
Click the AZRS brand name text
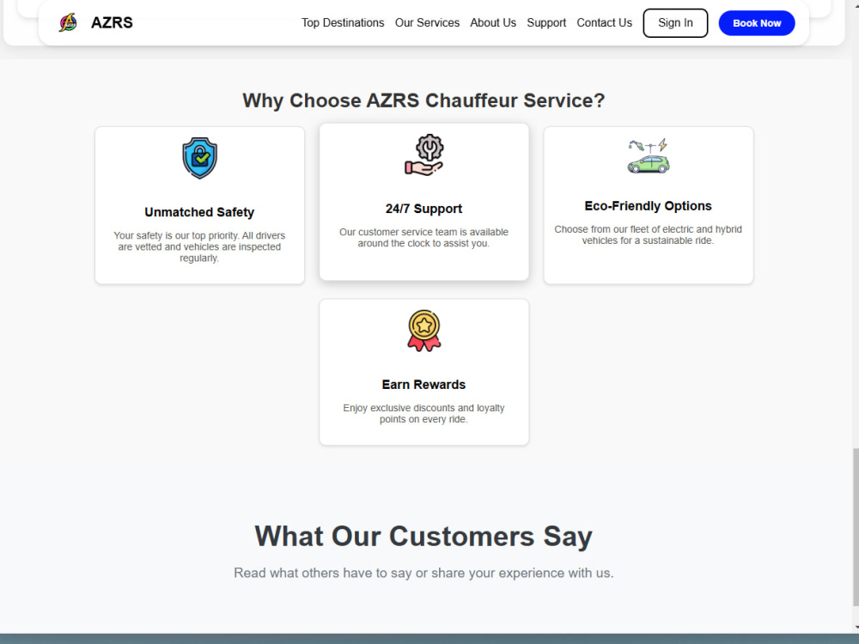click(112, 22)
